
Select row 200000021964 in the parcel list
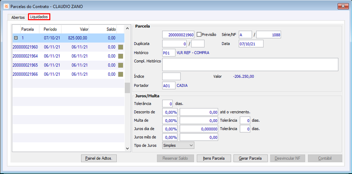point(69,56)
